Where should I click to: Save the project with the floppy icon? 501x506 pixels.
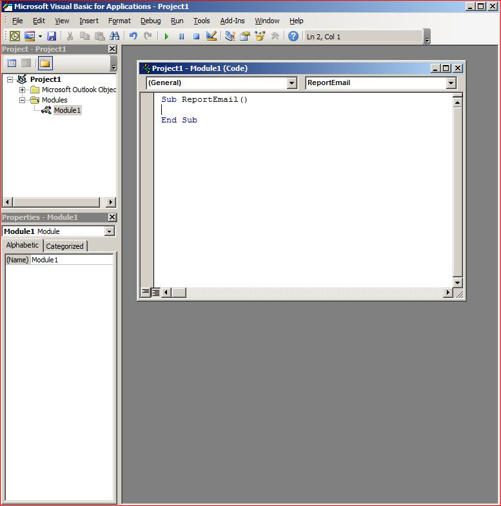click(52, 36)
